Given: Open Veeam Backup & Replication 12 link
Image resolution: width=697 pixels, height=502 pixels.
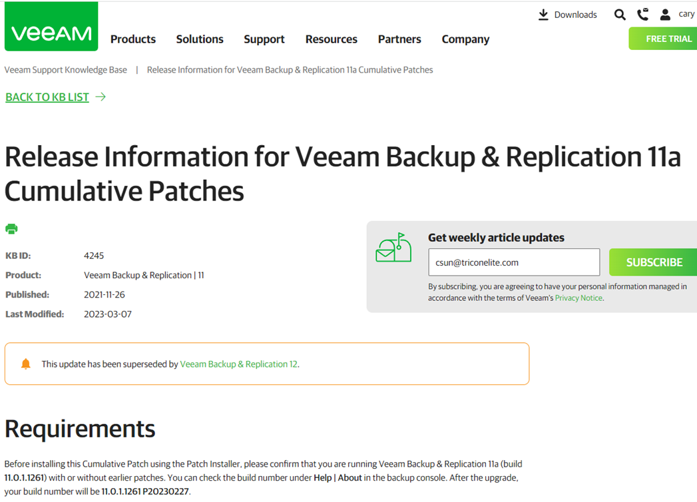Looking at the screenshot, I should point(239,364).
